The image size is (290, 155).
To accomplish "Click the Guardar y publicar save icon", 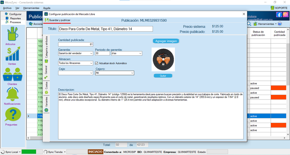I will tap(47, 20).
